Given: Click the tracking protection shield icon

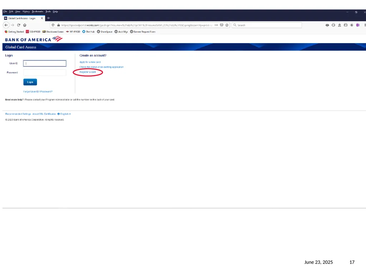Looking at the screenshot, I should pos(53,25).
